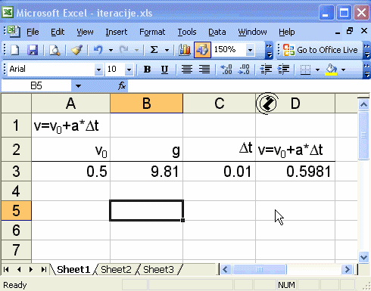Go to the previous sheet tab
This screenshot has height=291, width=371.
tap(19, 270)
